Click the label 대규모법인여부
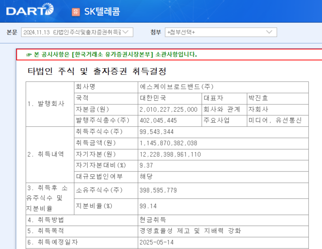 tap(99, 176)
